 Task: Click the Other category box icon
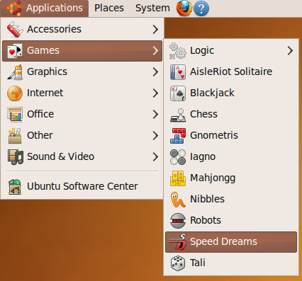pos(15,136)
